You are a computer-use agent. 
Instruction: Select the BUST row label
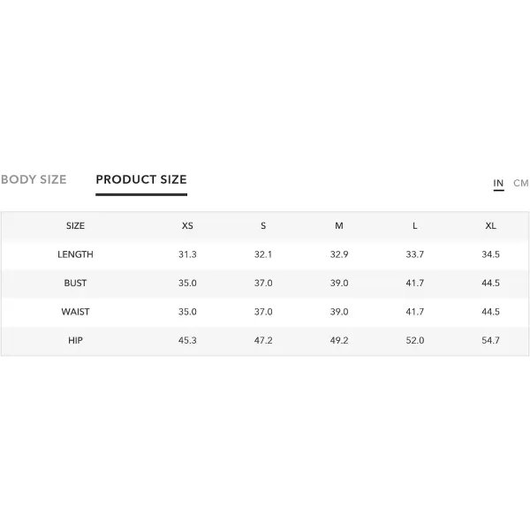click(75, 283)
